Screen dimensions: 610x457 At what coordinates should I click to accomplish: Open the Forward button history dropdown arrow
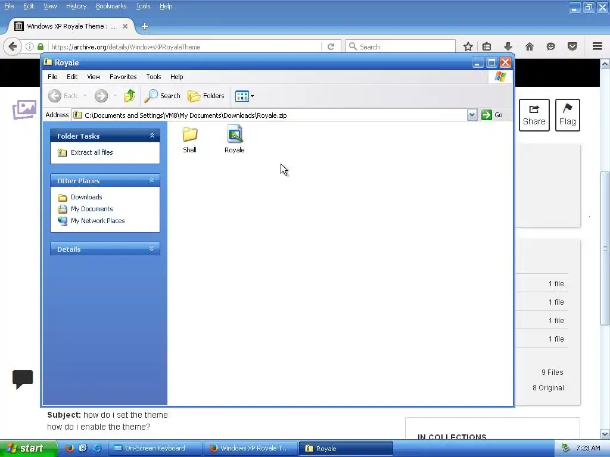[x=115, y=96]
